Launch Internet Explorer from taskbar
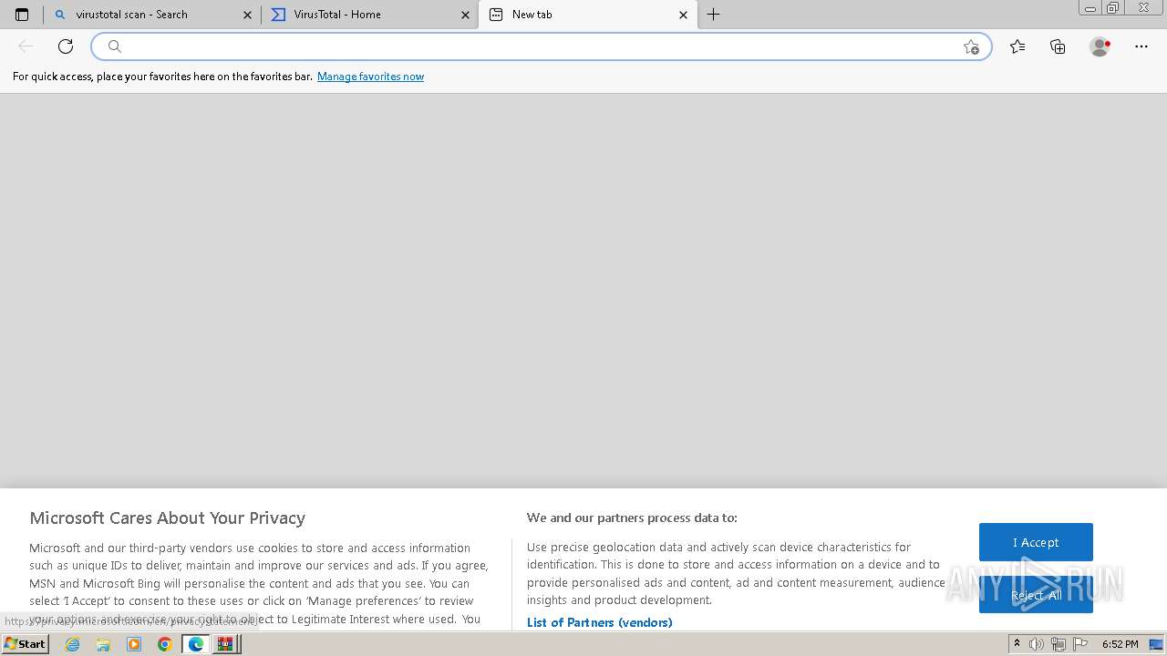The image size is (1167, 656). point(73,644)
